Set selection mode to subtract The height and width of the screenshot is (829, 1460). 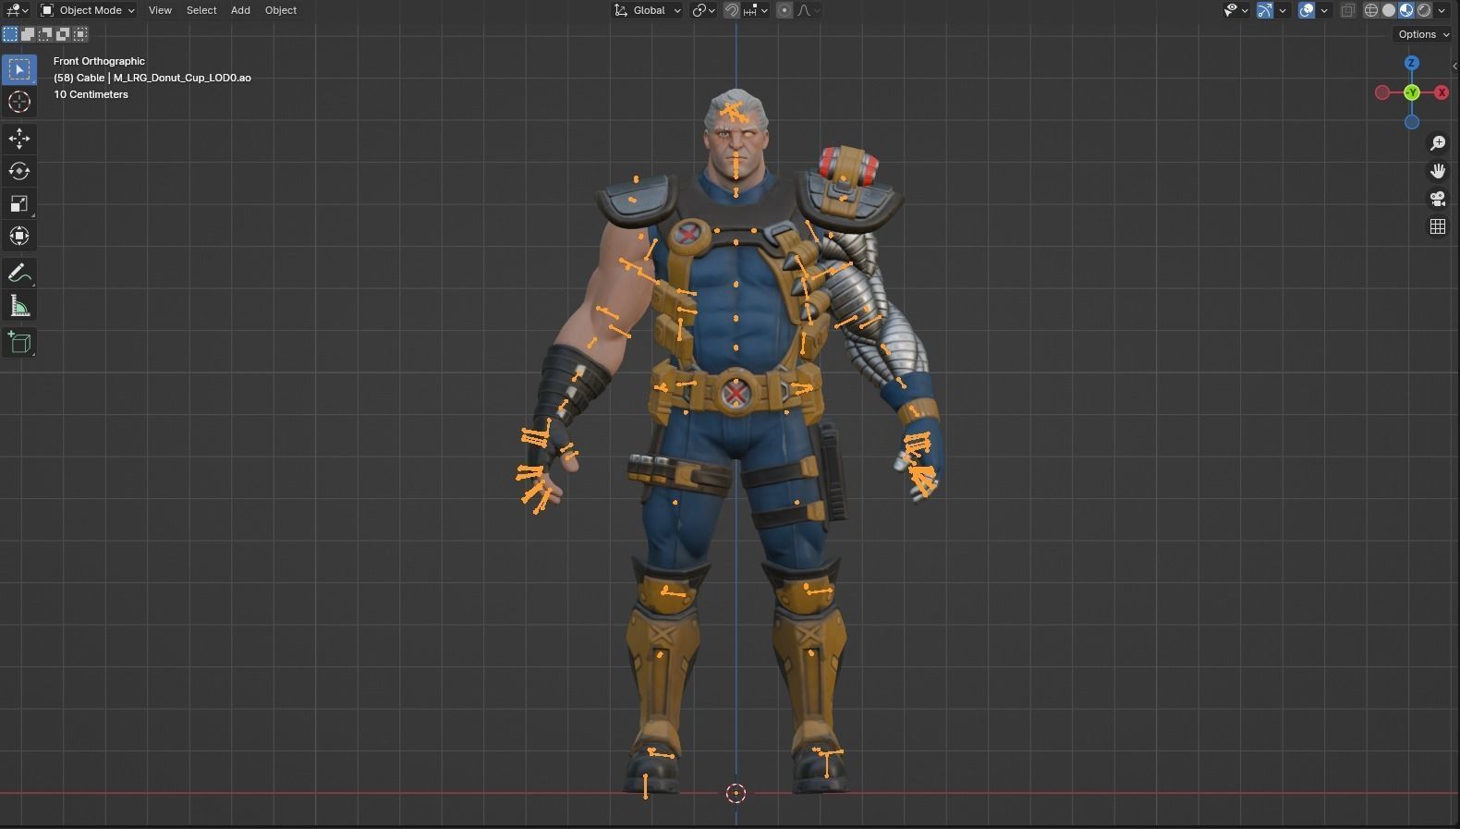coord(45,34)
